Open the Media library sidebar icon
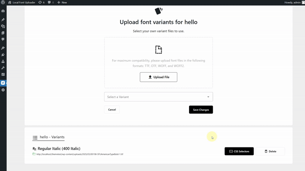Screen dimensions: 305x171 (x=3, y=26)
